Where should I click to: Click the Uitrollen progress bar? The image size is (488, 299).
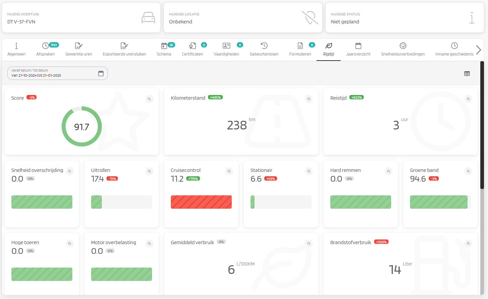(x=122, y=202)
